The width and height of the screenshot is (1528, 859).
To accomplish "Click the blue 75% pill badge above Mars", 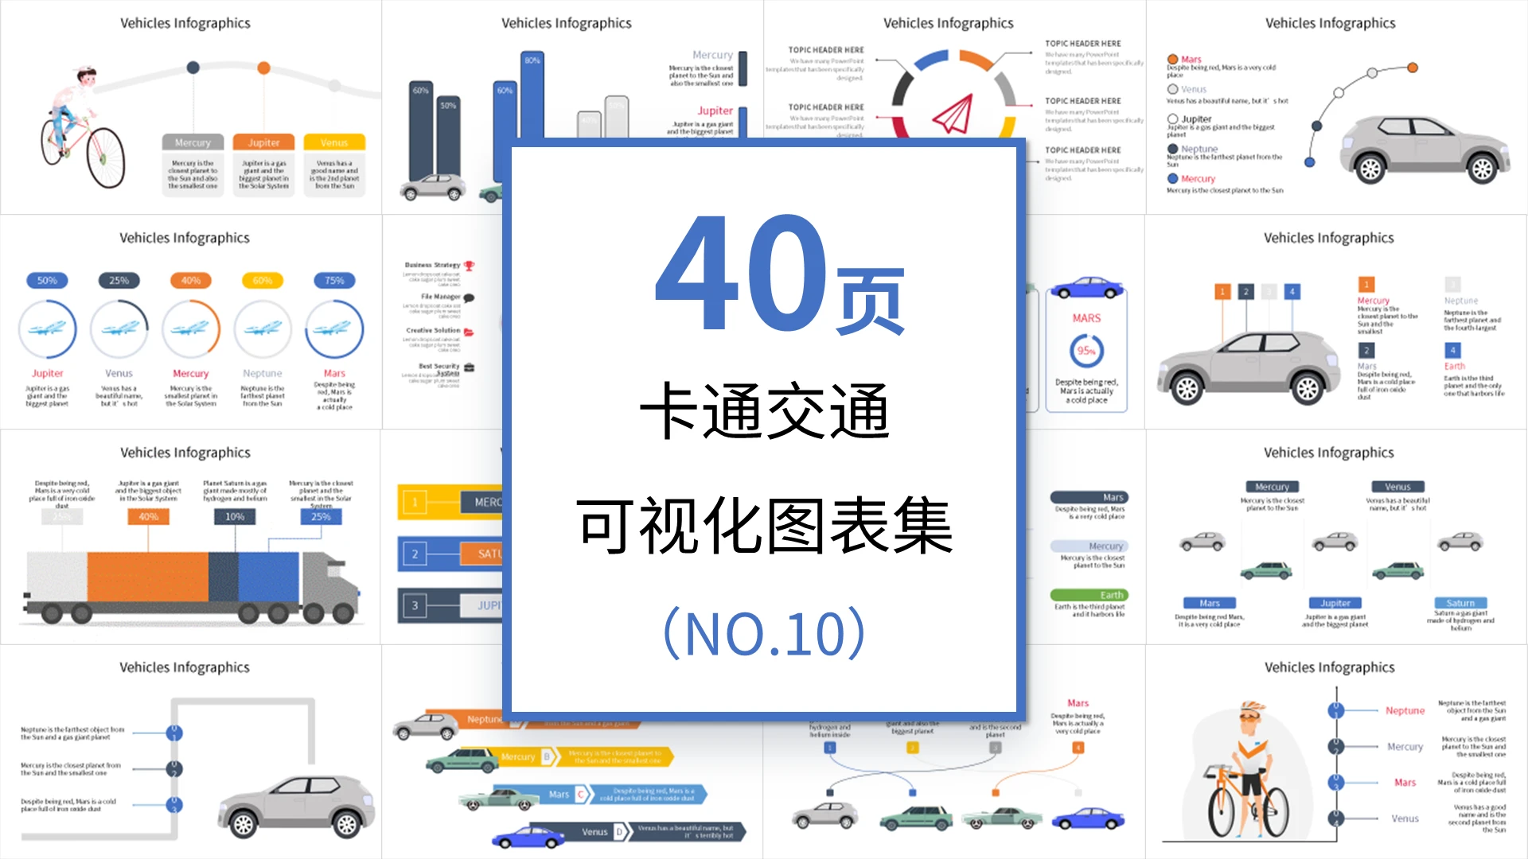I will pos(334,281).
